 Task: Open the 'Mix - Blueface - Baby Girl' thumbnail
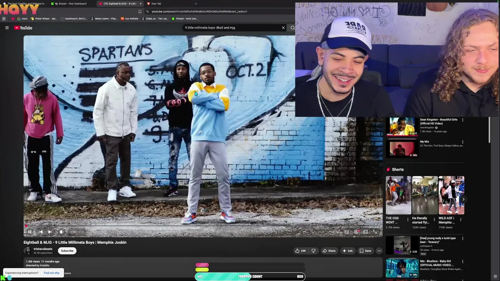click(x=402, y=268)
